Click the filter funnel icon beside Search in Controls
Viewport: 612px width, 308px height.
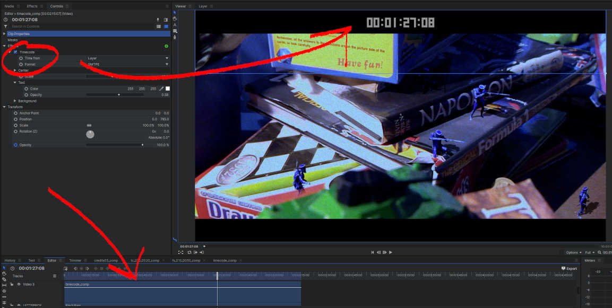pyautogui.click(x=5, y=26)
